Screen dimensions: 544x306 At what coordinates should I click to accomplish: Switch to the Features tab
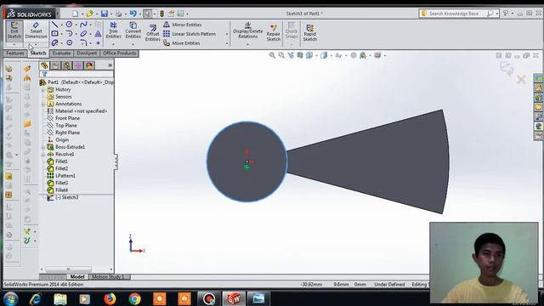tap(15, 53)
